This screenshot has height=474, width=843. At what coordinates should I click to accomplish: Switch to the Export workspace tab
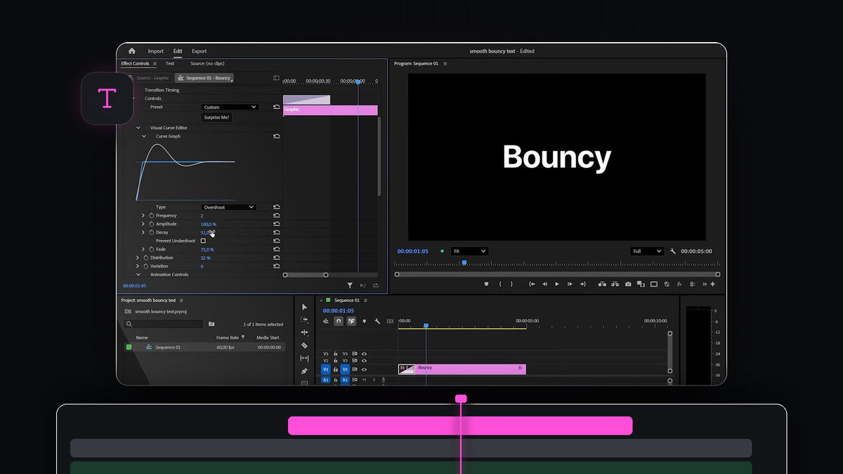click(200, 51)
